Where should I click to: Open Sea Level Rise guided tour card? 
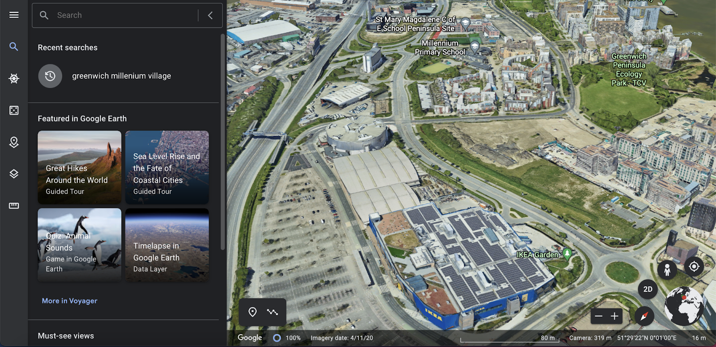(167, 167)
